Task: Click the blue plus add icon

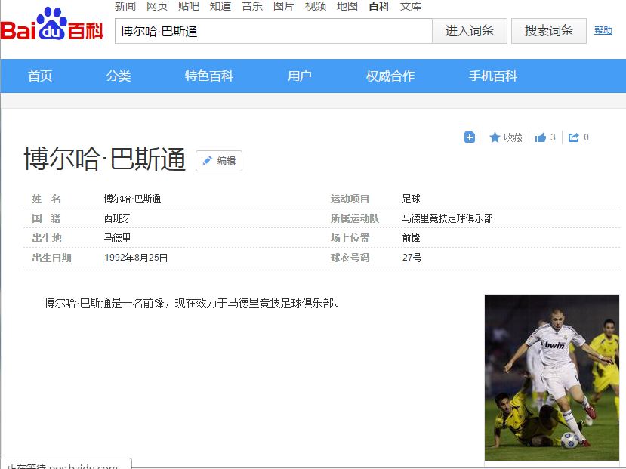Action: coord(470,137)
